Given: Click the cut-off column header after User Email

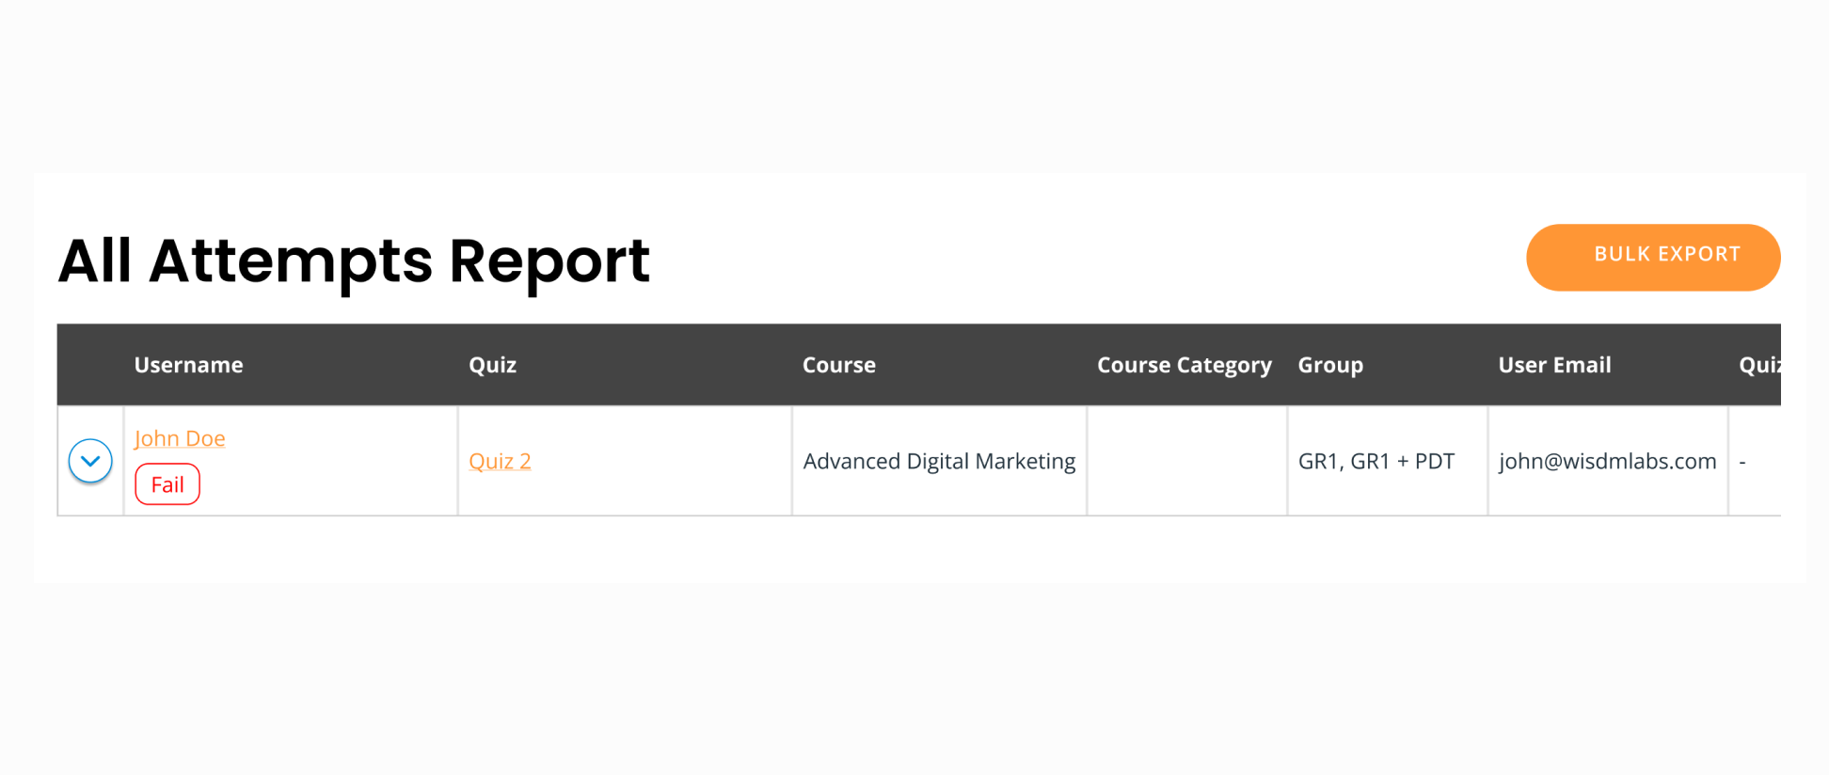Looking at the screenshot, I should [x=1757, y=365].
